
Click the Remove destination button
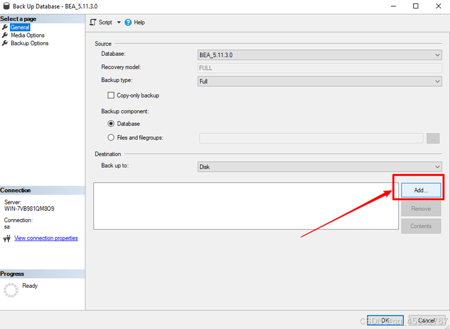click(x=421, y=209)
